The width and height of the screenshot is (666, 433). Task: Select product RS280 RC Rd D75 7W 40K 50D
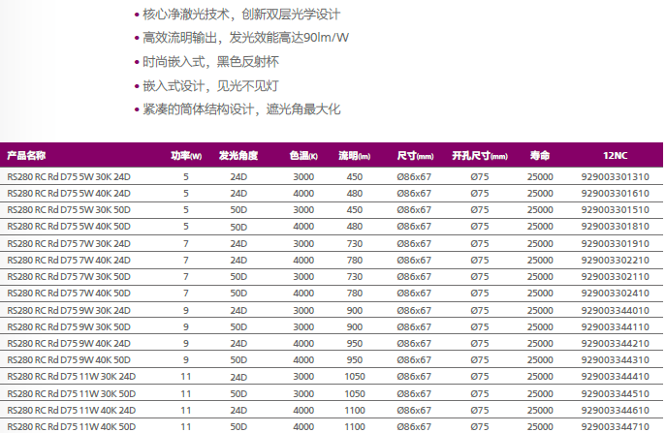(69, 293)
